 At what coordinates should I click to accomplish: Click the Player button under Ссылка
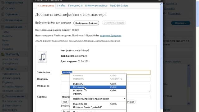click(x=131, y=102)
